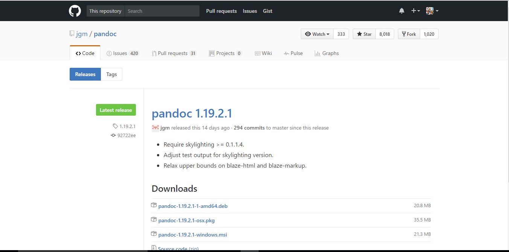Click the package icon for the windows.msi file
The image size is (509, 252).
coord(154,234)
